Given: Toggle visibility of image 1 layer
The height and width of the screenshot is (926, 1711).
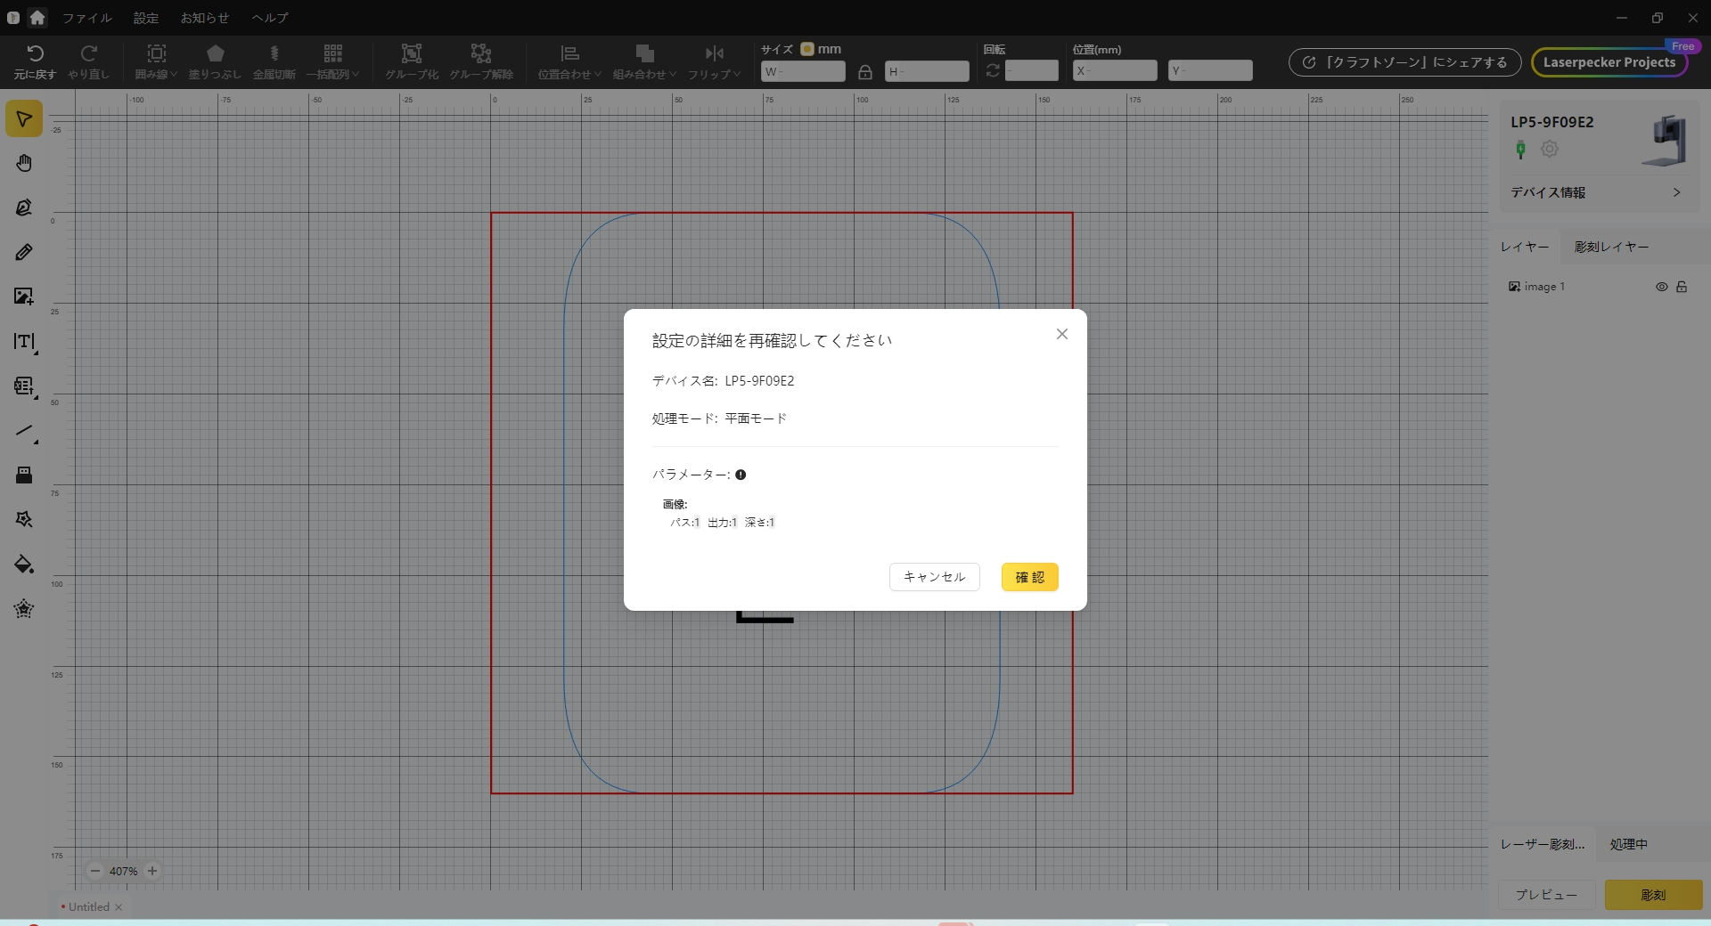Looking at the screenshot, I should [1662, 287].
